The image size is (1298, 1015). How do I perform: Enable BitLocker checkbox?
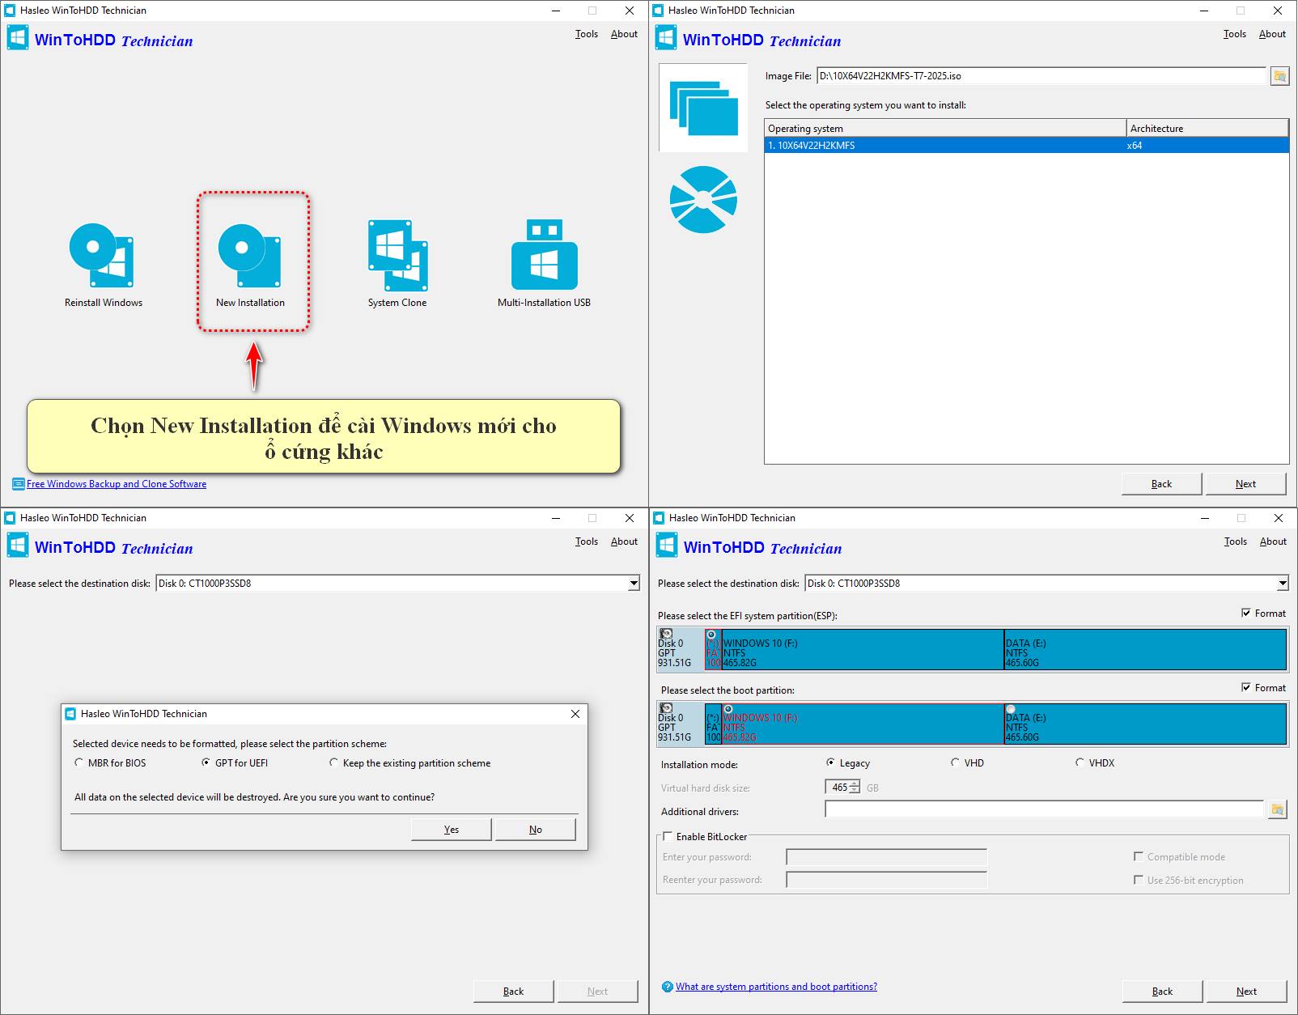click(x=668, y=836)
